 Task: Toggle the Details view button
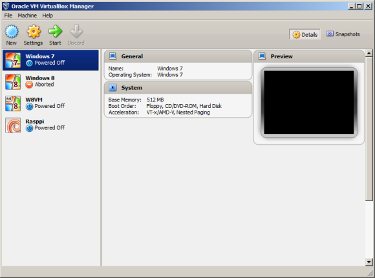tap(305, 34)
